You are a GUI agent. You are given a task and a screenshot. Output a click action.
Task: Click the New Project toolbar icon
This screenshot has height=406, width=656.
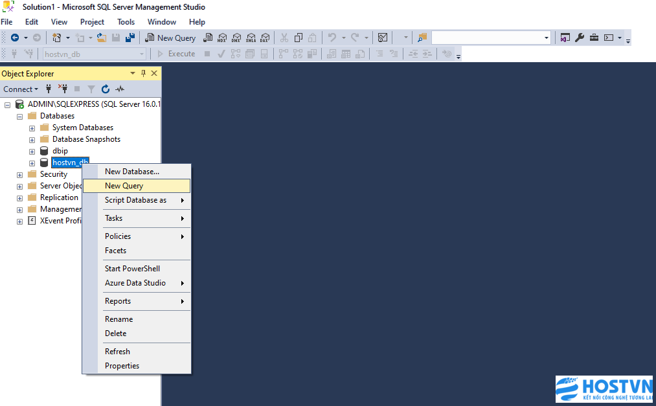56,38
